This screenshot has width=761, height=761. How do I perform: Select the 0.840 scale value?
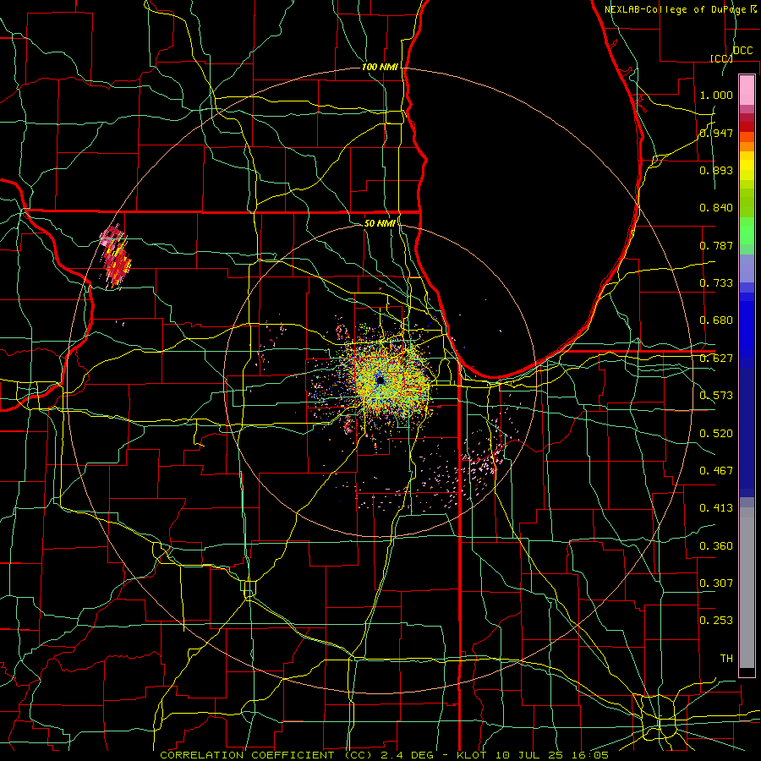(716, 208)
